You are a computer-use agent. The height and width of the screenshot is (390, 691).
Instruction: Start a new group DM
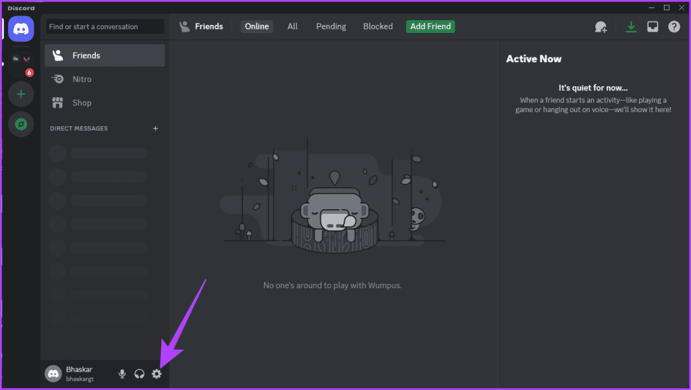601,26
